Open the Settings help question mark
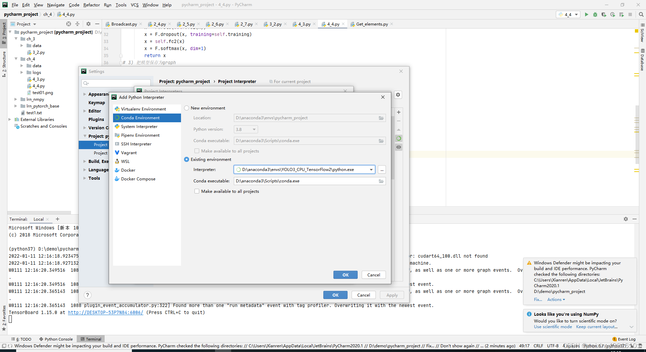646x352 pixels. [87, 295]
